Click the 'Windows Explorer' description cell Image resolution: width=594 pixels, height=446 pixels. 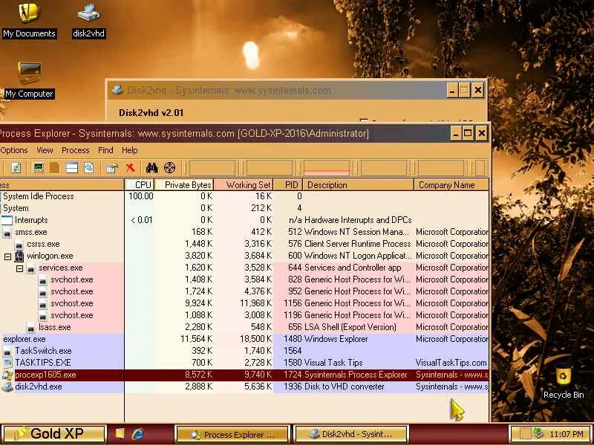[336, 339]
